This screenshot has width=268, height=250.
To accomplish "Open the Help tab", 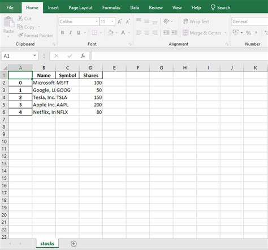I will coord(196,7).
